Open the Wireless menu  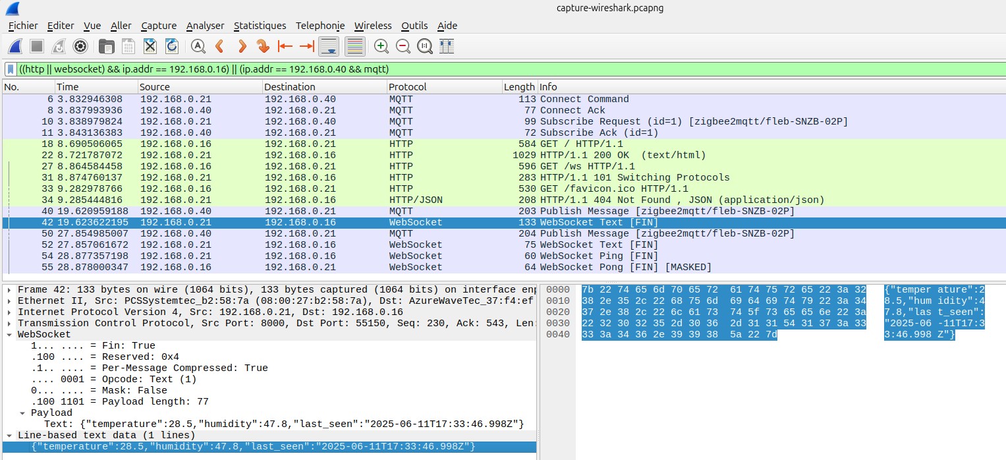[x=373, y=26]
